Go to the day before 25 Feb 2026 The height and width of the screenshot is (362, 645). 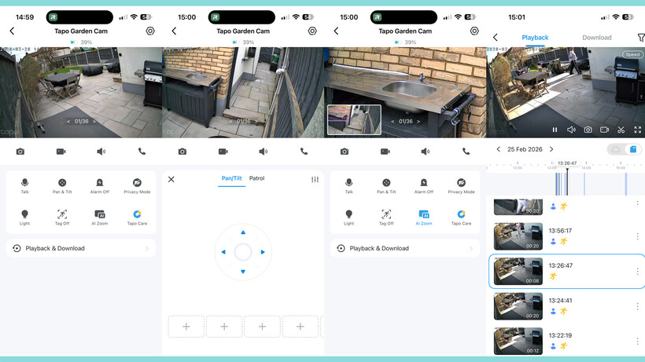click(x=499, y=149)
